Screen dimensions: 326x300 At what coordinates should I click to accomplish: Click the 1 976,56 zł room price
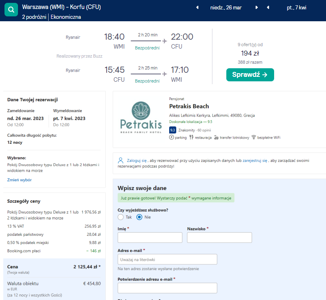[x=91, y=212]
